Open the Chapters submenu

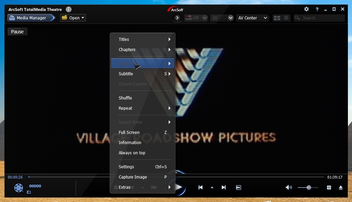click(142, 50)
